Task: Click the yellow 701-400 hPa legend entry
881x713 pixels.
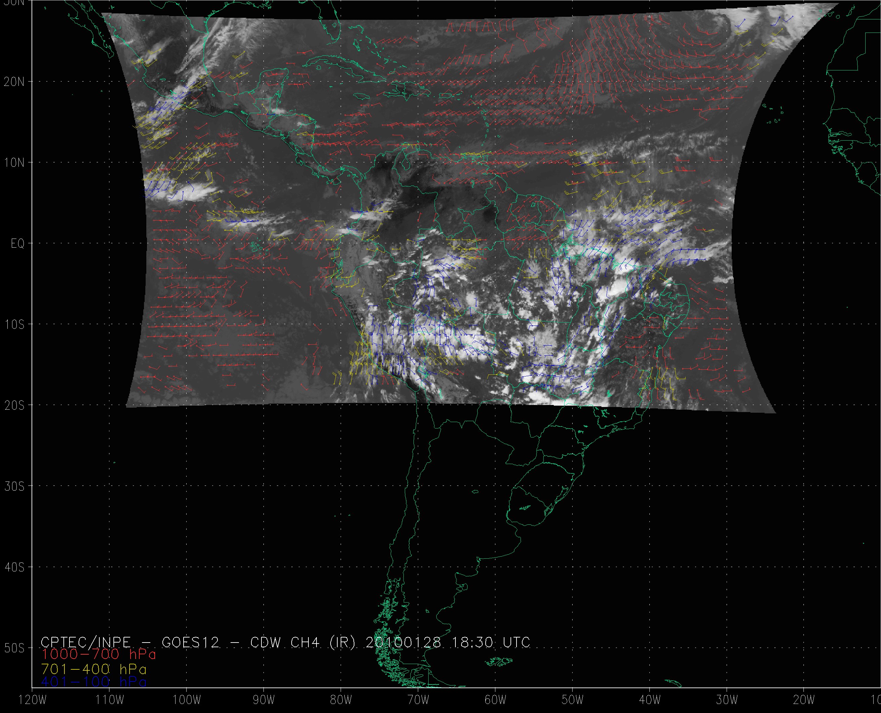Action: (94, 669)
